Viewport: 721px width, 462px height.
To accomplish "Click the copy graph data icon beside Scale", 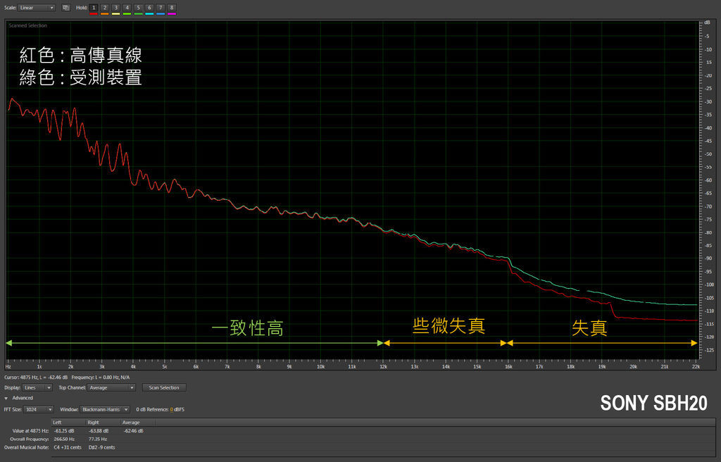I will 65,8.
